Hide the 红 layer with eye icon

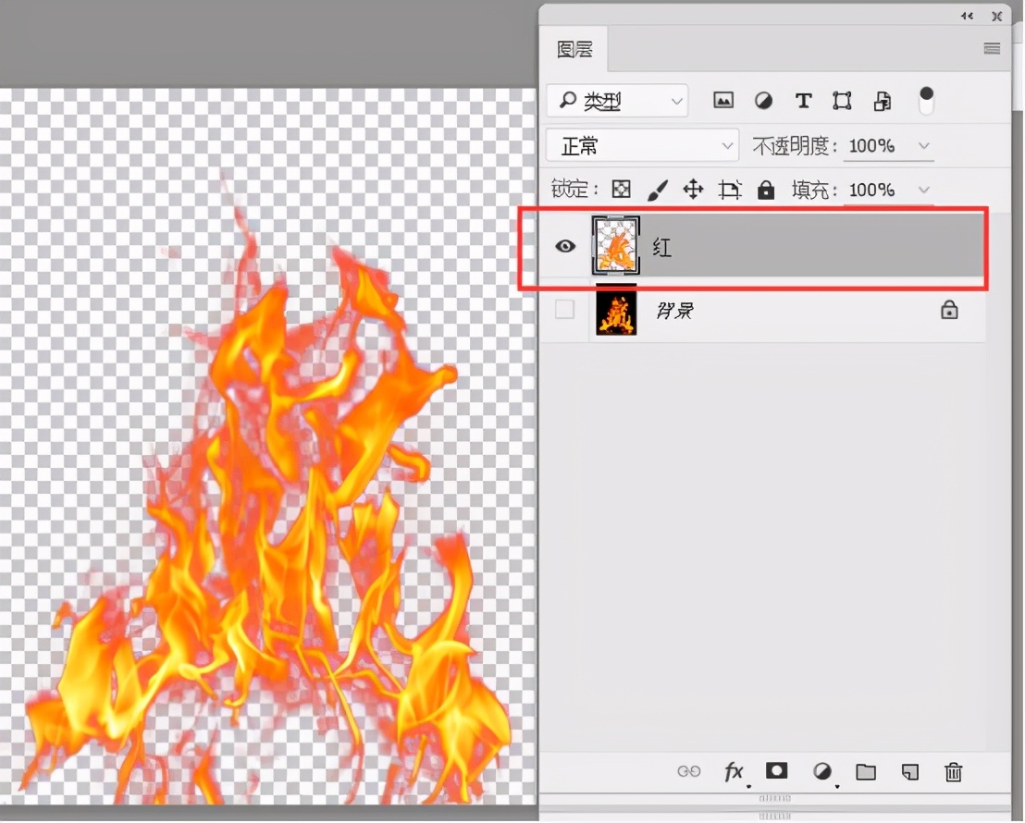564,246
